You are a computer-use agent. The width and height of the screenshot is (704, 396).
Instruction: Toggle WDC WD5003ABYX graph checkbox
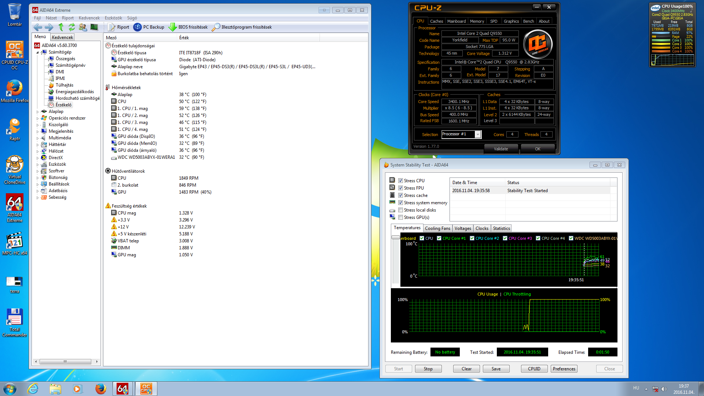pyautogui.click(x=571, y=238)
